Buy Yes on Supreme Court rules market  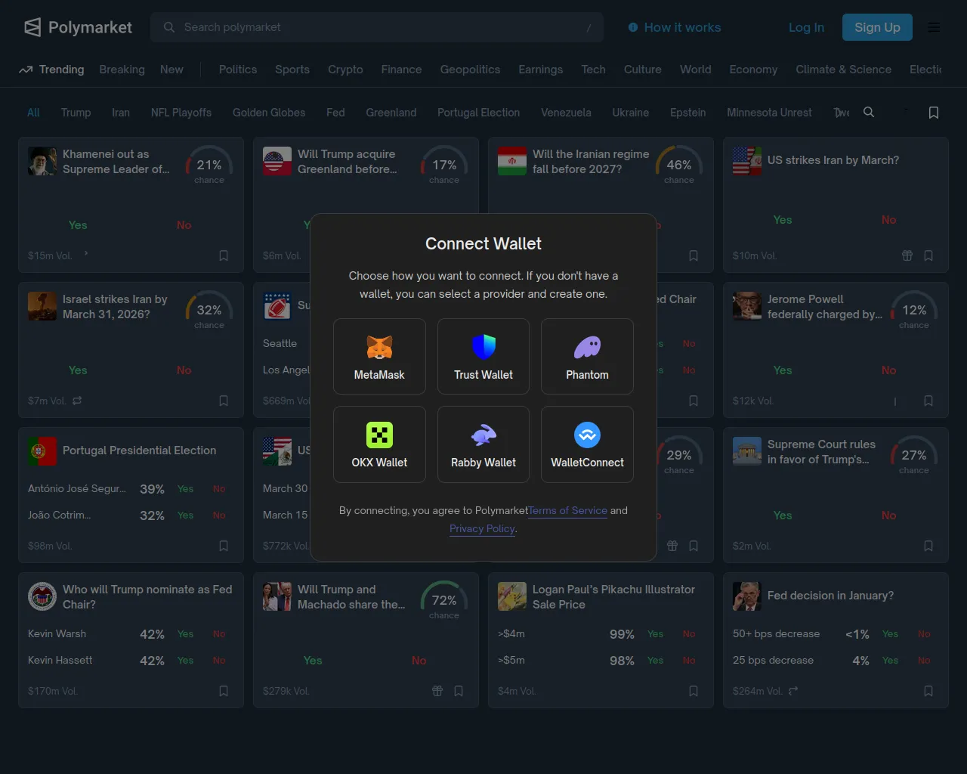783,515
